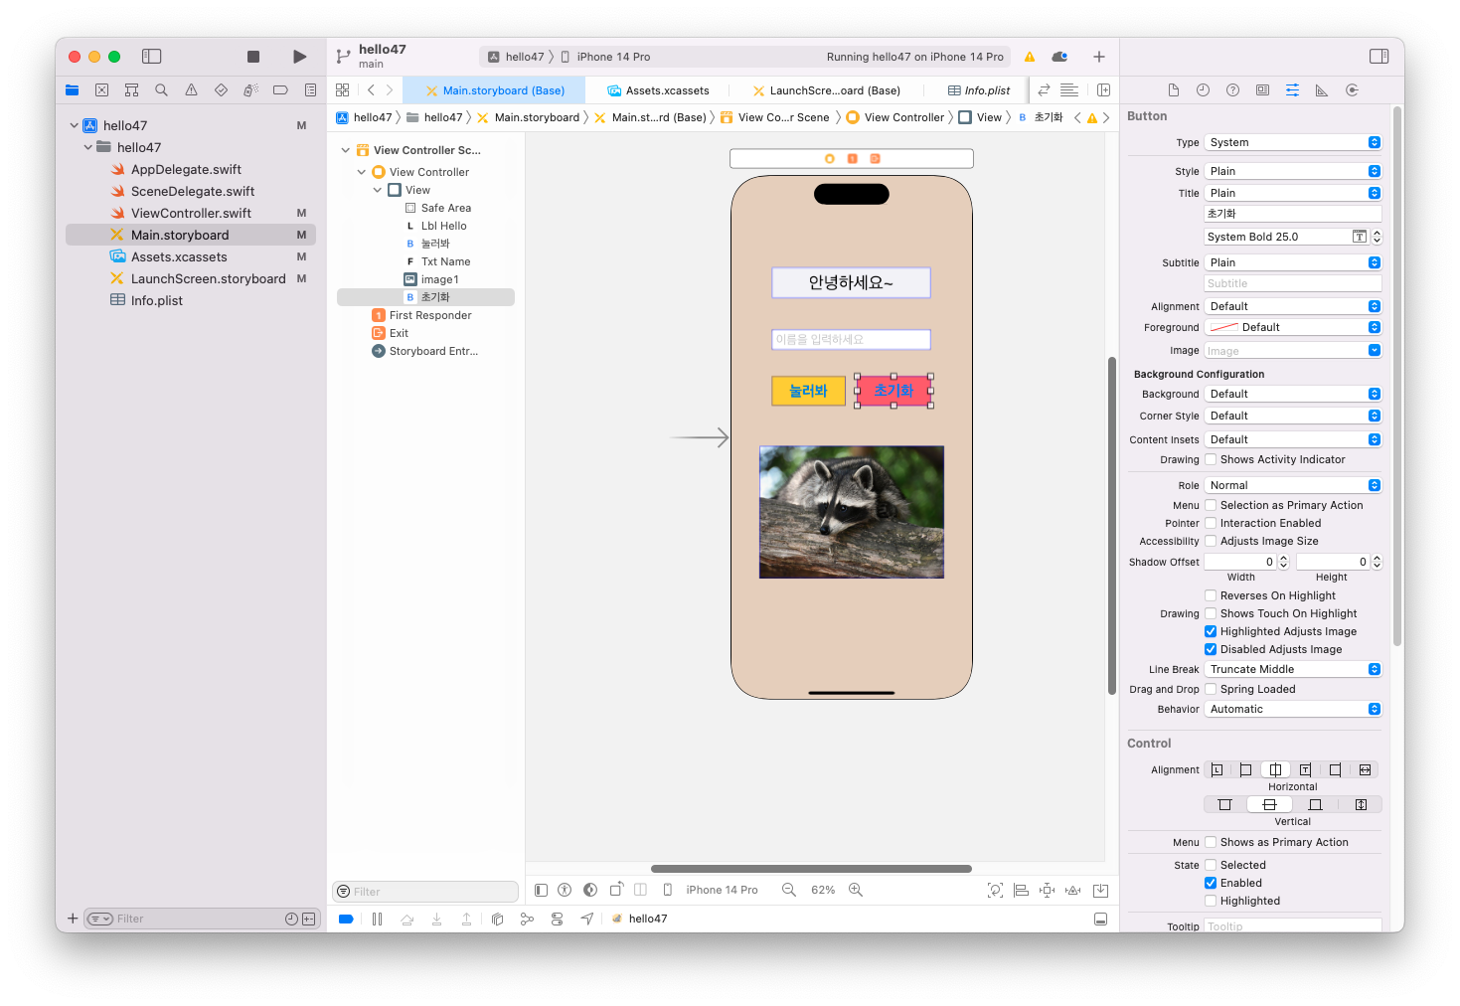Select the yellow 눌러봐 button on canvas
Screen dimensions: 1460x1006
point(808,391)
